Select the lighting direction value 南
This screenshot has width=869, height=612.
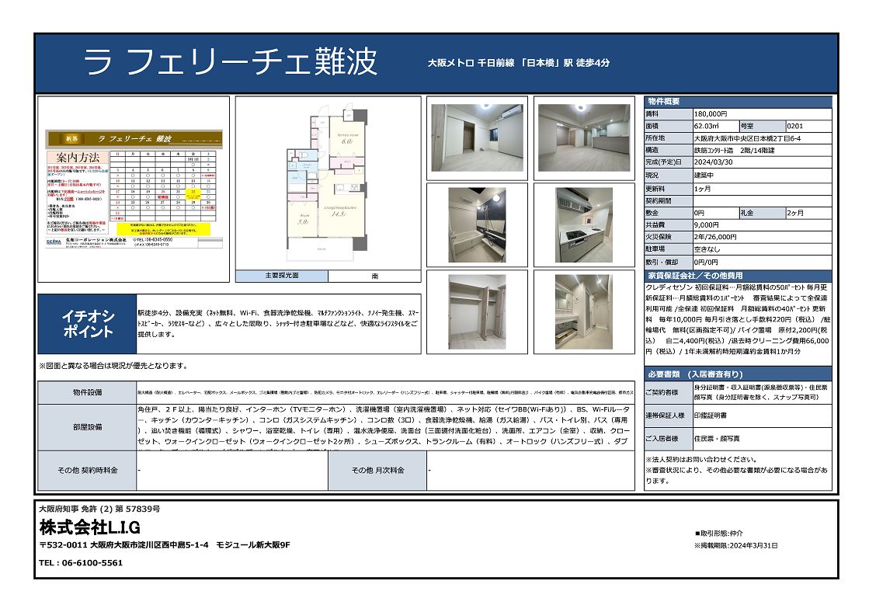tap(374, 276)
